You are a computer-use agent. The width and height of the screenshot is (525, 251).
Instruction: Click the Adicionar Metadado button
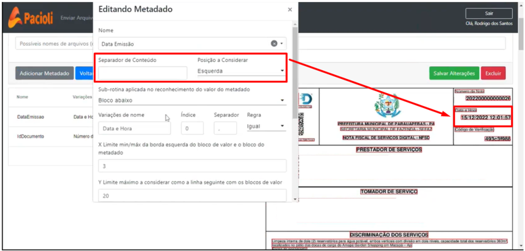pos(45,73)
